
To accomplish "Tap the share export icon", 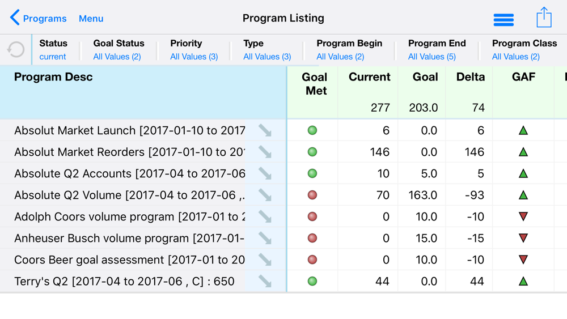I will [544, 18].
